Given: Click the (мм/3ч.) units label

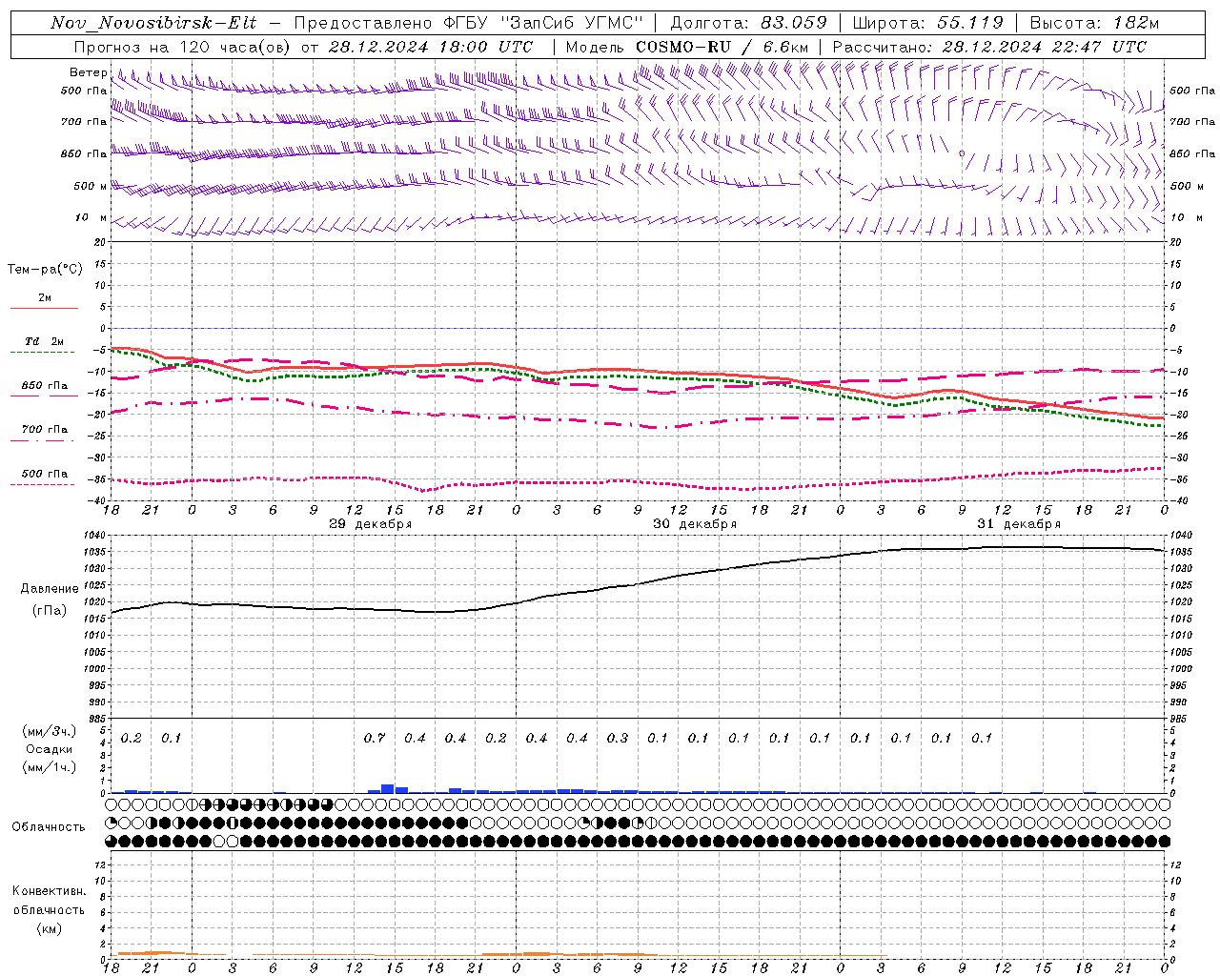Looking at the screenshot, I should 50,731.
